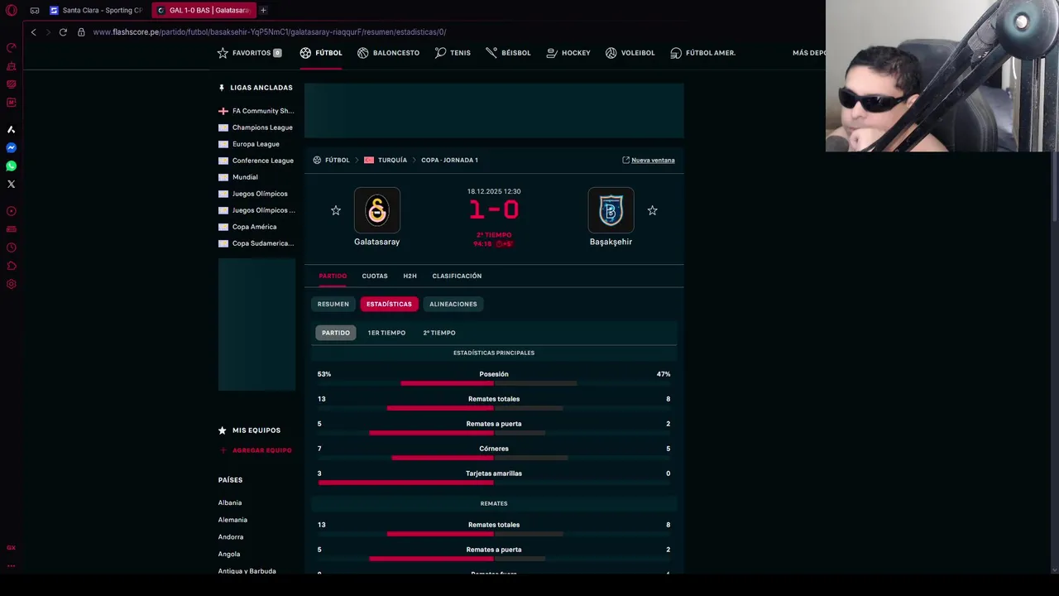Filter stats by Partido
This screenshot has width=1059, height=596.
(336, 333)
